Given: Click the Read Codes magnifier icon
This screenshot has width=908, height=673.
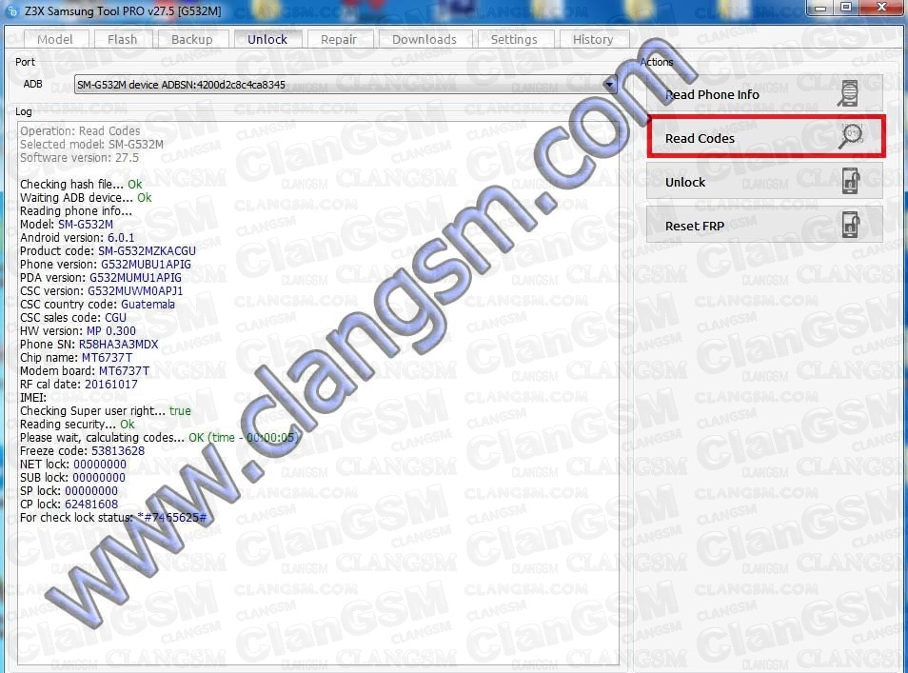Looking at the screenshot, I should (851, 137).
